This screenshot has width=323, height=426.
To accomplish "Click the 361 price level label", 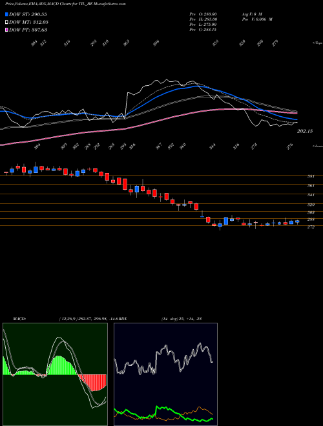I will tap(311, 186).
